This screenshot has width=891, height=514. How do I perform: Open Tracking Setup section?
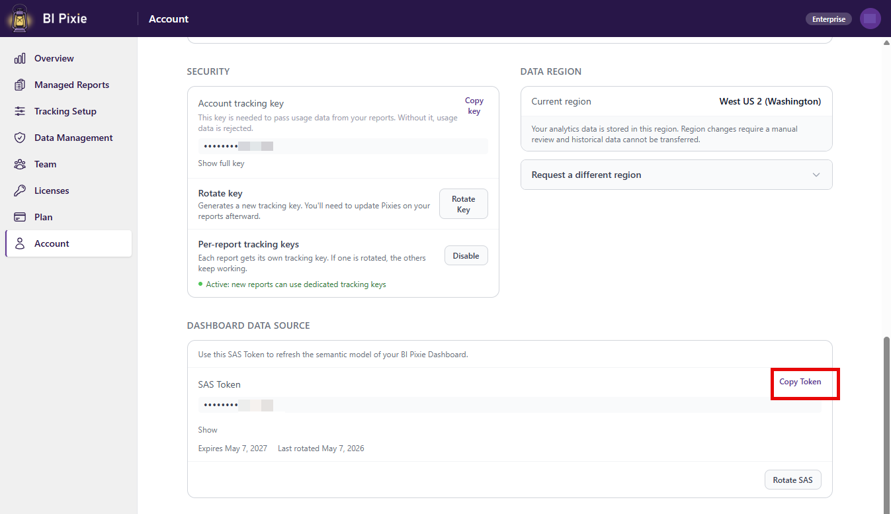(x=69, y=111)
